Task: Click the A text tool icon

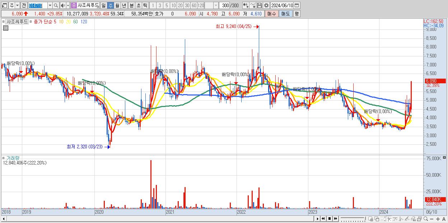Action: click(444, 219)
